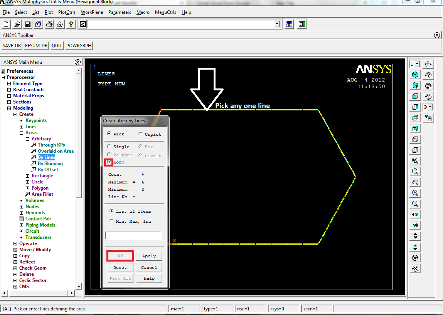Expand the Volumes tree entry
This screenshot has height=315, width=443.
(x=22, y=200)
